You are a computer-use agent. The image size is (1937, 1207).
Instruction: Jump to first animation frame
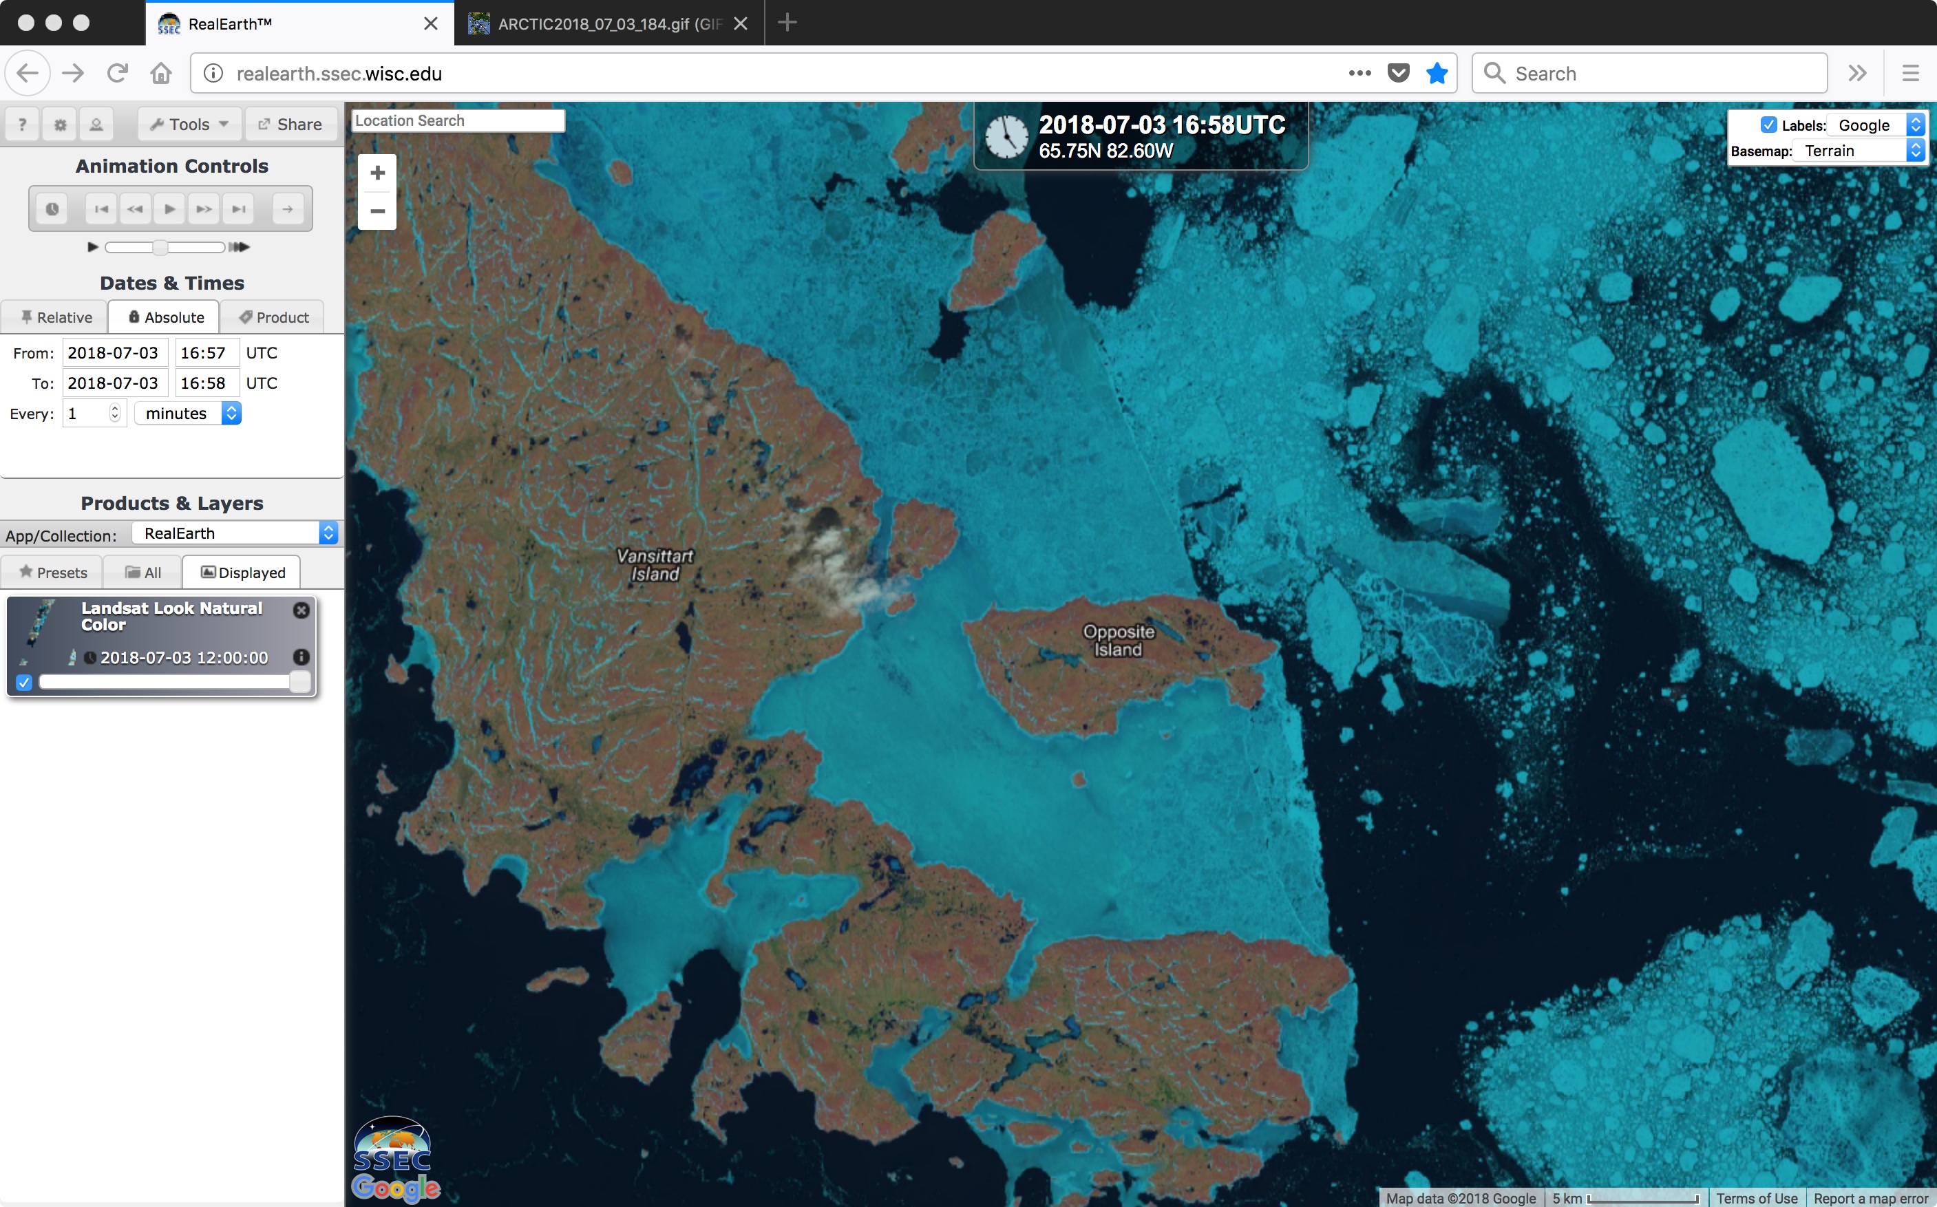pyautogui.click(x=101, y=209)
